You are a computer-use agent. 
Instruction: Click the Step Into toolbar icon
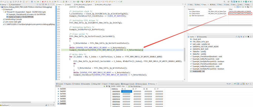[47, 2]
